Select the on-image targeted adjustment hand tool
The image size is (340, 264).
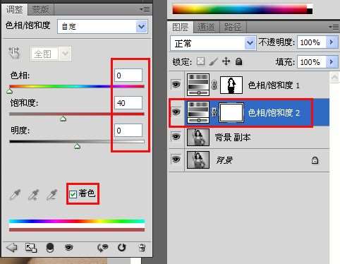pos(14,53)
